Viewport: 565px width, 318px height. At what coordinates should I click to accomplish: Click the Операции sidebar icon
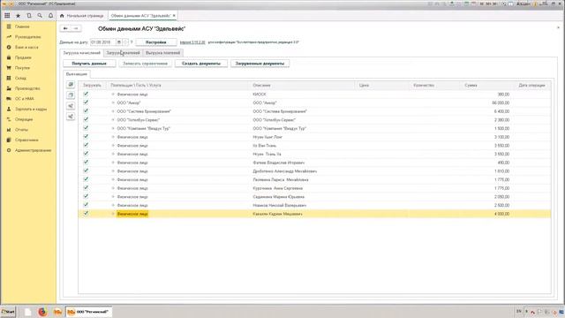pos(9,119)
